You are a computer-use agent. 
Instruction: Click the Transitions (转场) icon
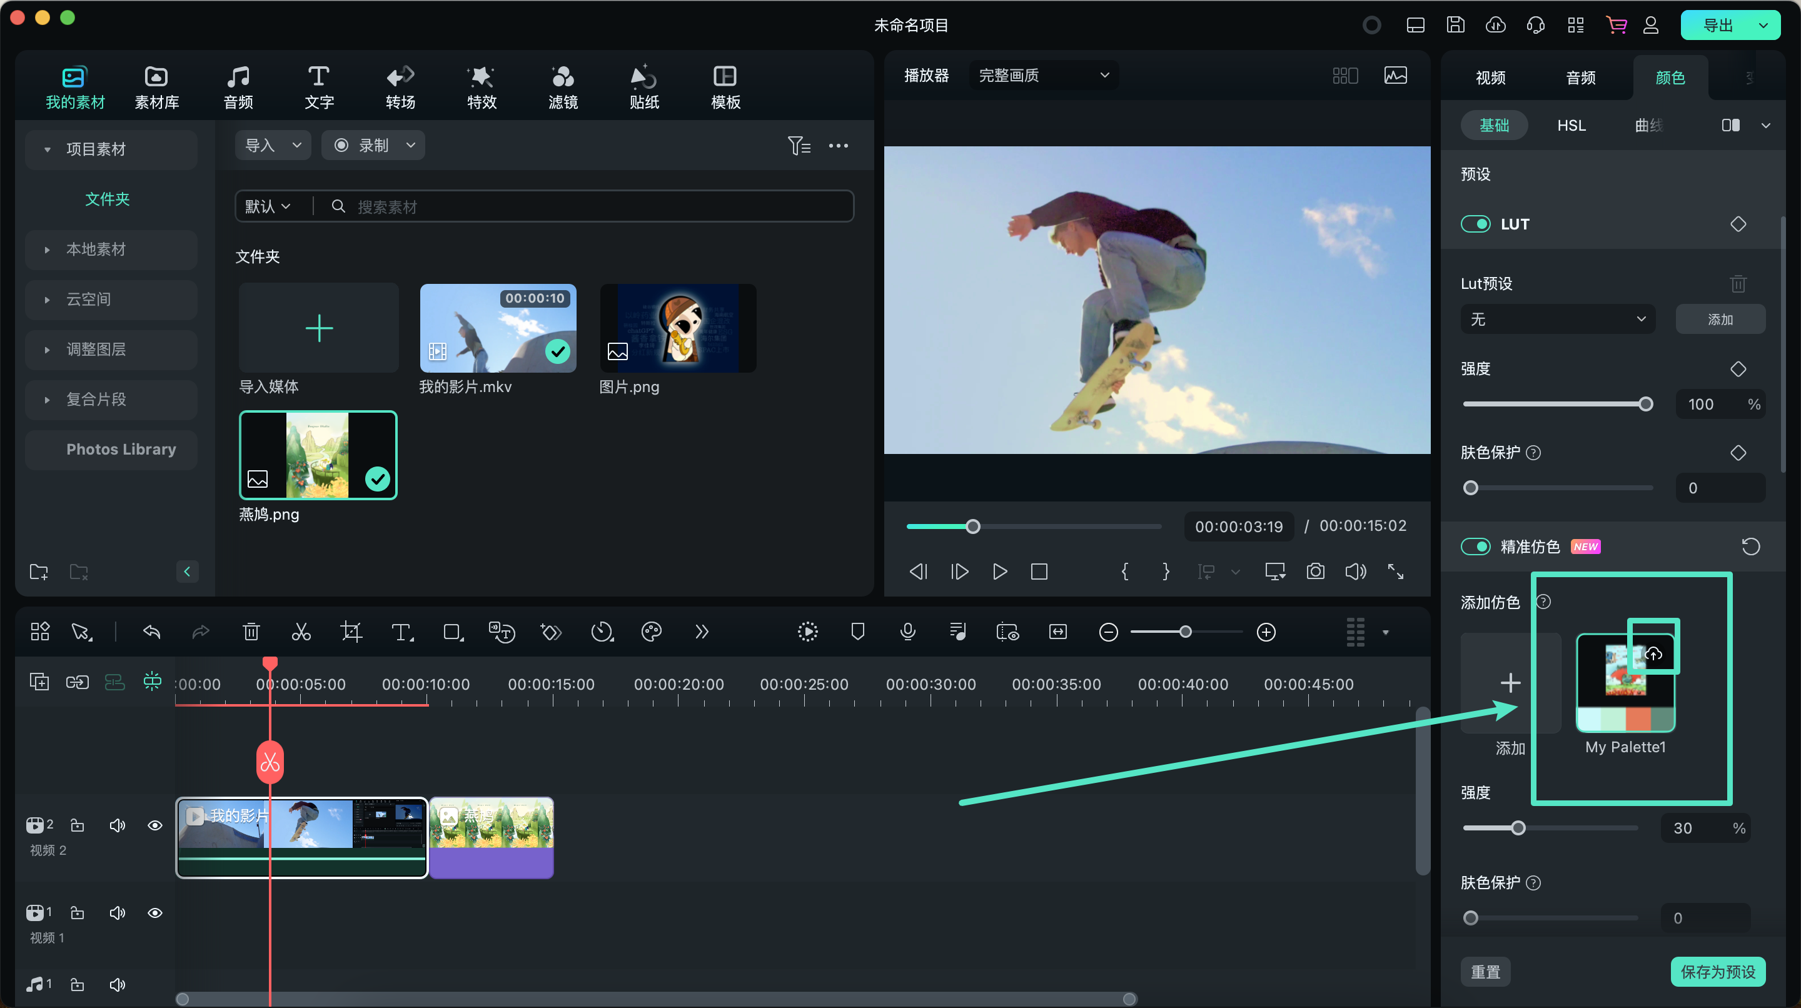[x=400, y=88]
